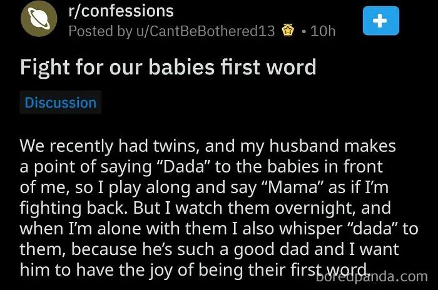Click the line starting "when I'm alone with them"

click(219, 229)
